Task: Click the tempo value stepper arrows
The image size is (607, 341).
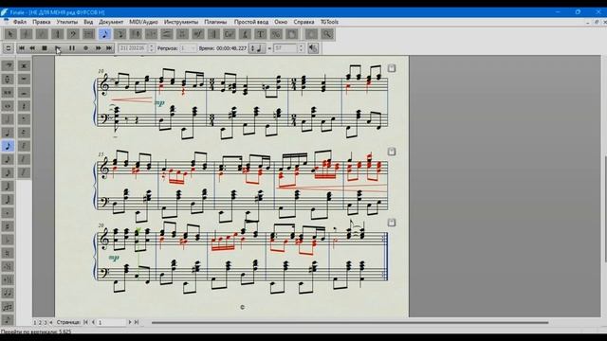Action: [x=301, y=48]
